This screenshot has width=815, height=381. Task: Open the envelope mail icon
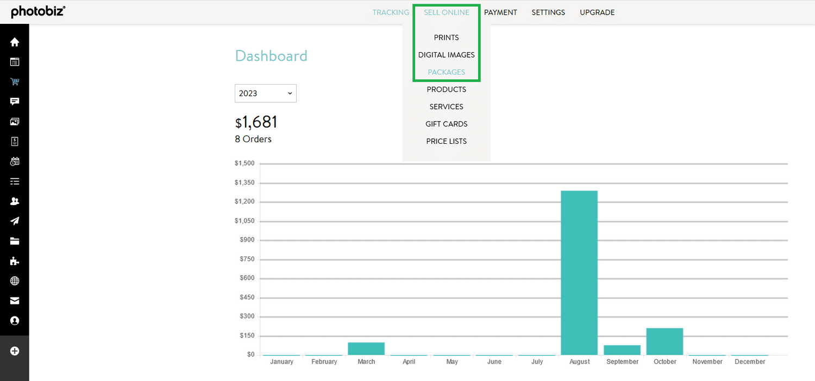[15, 301]
